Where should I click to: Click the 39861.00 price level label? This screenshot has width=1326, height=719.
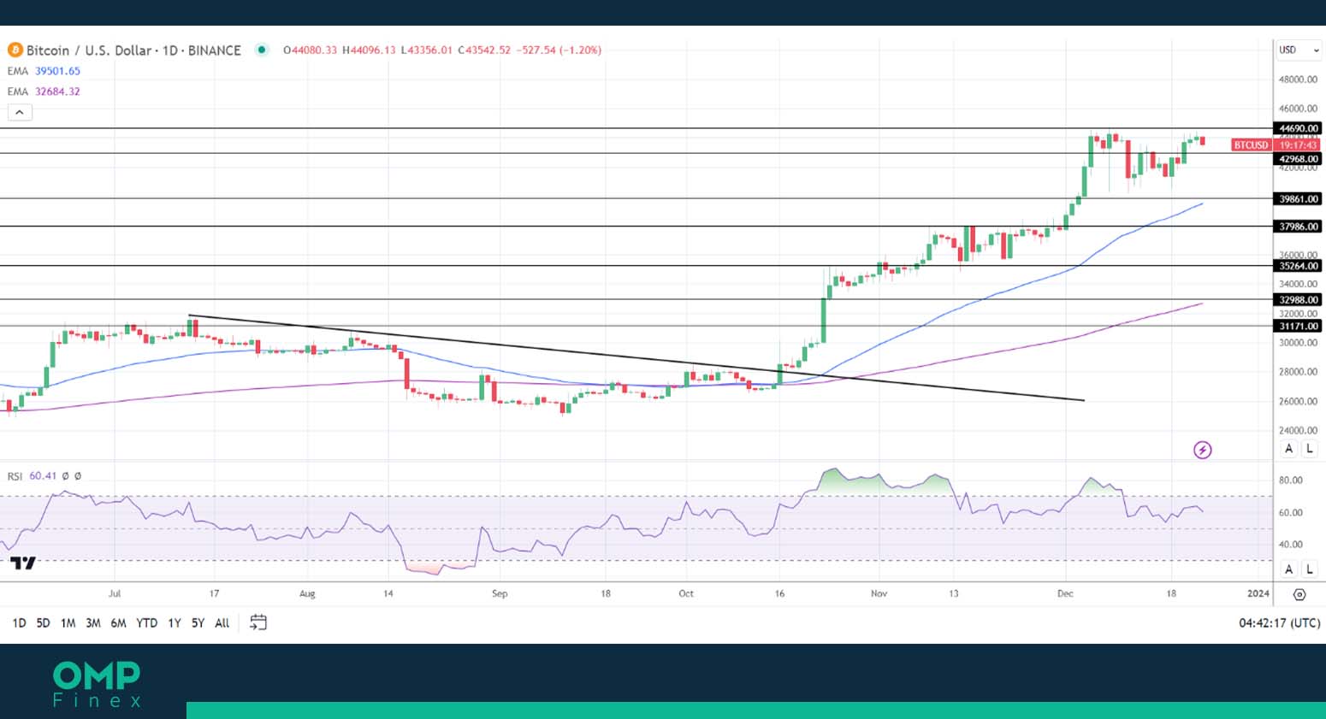(1298, 199)
